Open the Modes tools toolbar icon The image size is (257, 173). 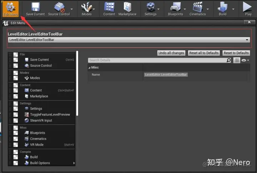pos(86,9)
